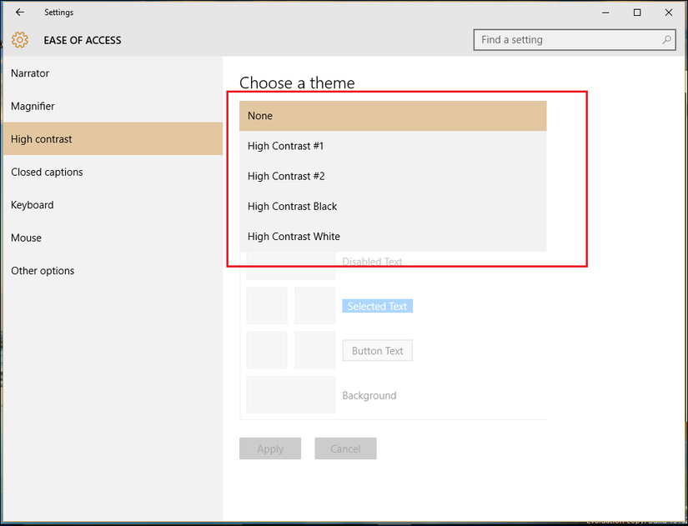The height and width of the screenshot is (526, 688).
Task: Open Mouse settings
Action: coord(26,238)
